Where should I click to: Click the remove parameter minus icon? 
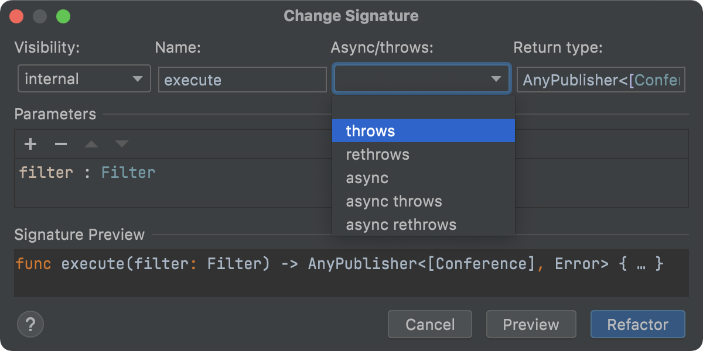[61, 144]
